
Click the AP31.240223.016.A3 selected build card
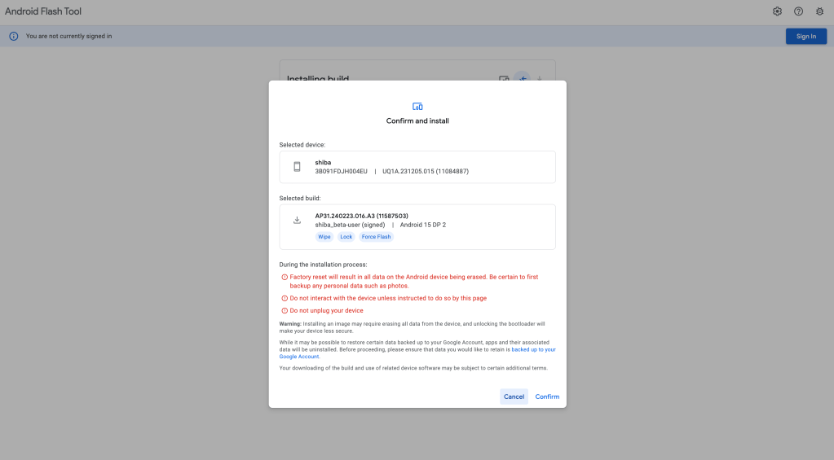pos(417,226)
